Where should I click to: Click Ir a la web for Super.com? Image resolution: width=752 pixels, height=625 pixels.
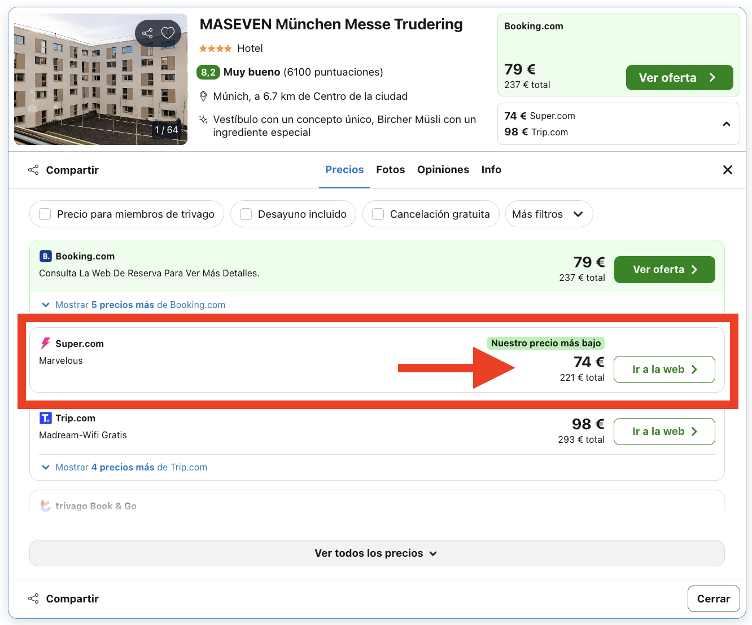point(664,369)
